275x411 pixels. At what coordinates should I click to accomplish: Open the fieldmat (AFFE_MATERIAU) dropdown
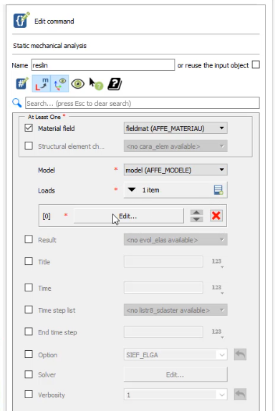(175, 128)
